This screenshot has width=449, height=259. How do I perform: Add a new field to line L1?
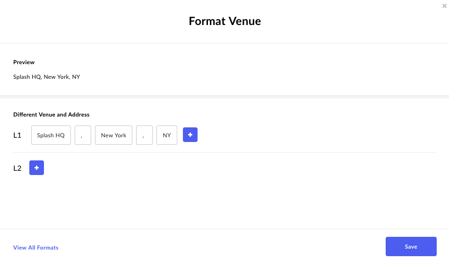(190, 134)
